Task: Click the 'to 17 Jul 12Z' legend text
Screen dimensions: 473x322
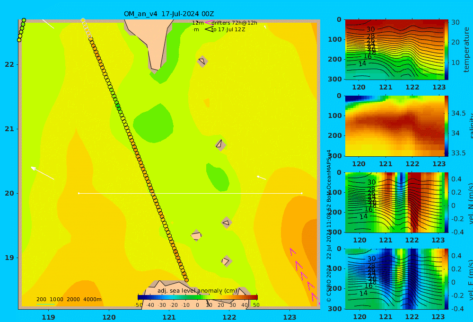Action: 228,30
